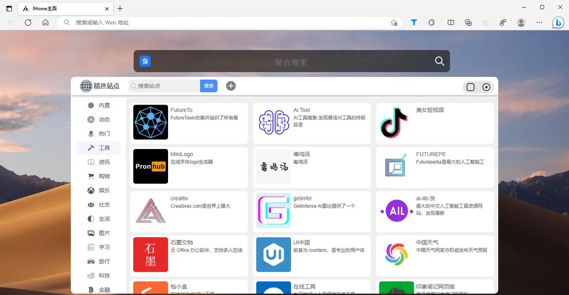Open the browser extensions menu
The height and width of the screenshot is (295, 569).
(431, 22)
